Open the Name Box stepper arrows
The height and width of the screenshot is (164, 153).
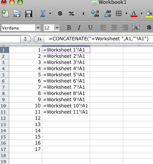tap(26, 39)
